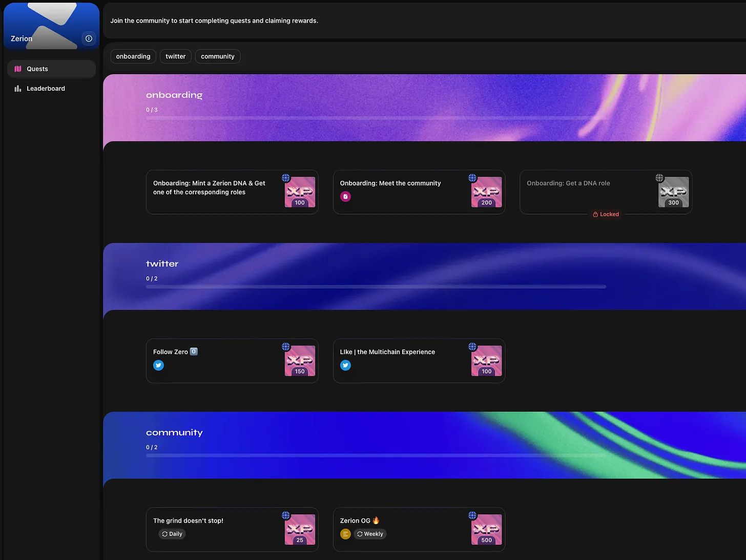Viewport: 746px width, 560px height.
Task: Click the globe icon on Meet the community quest
Action: (x=472, y=178)
